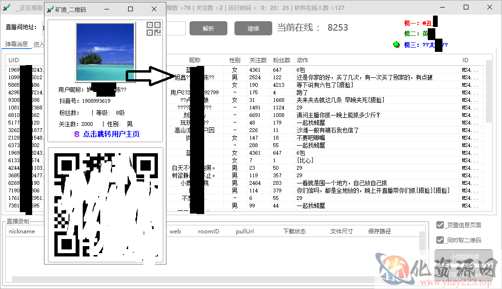Click the 抖音号 value 1908993619
The width and height of the screenshot is (502, 289).
96,101
